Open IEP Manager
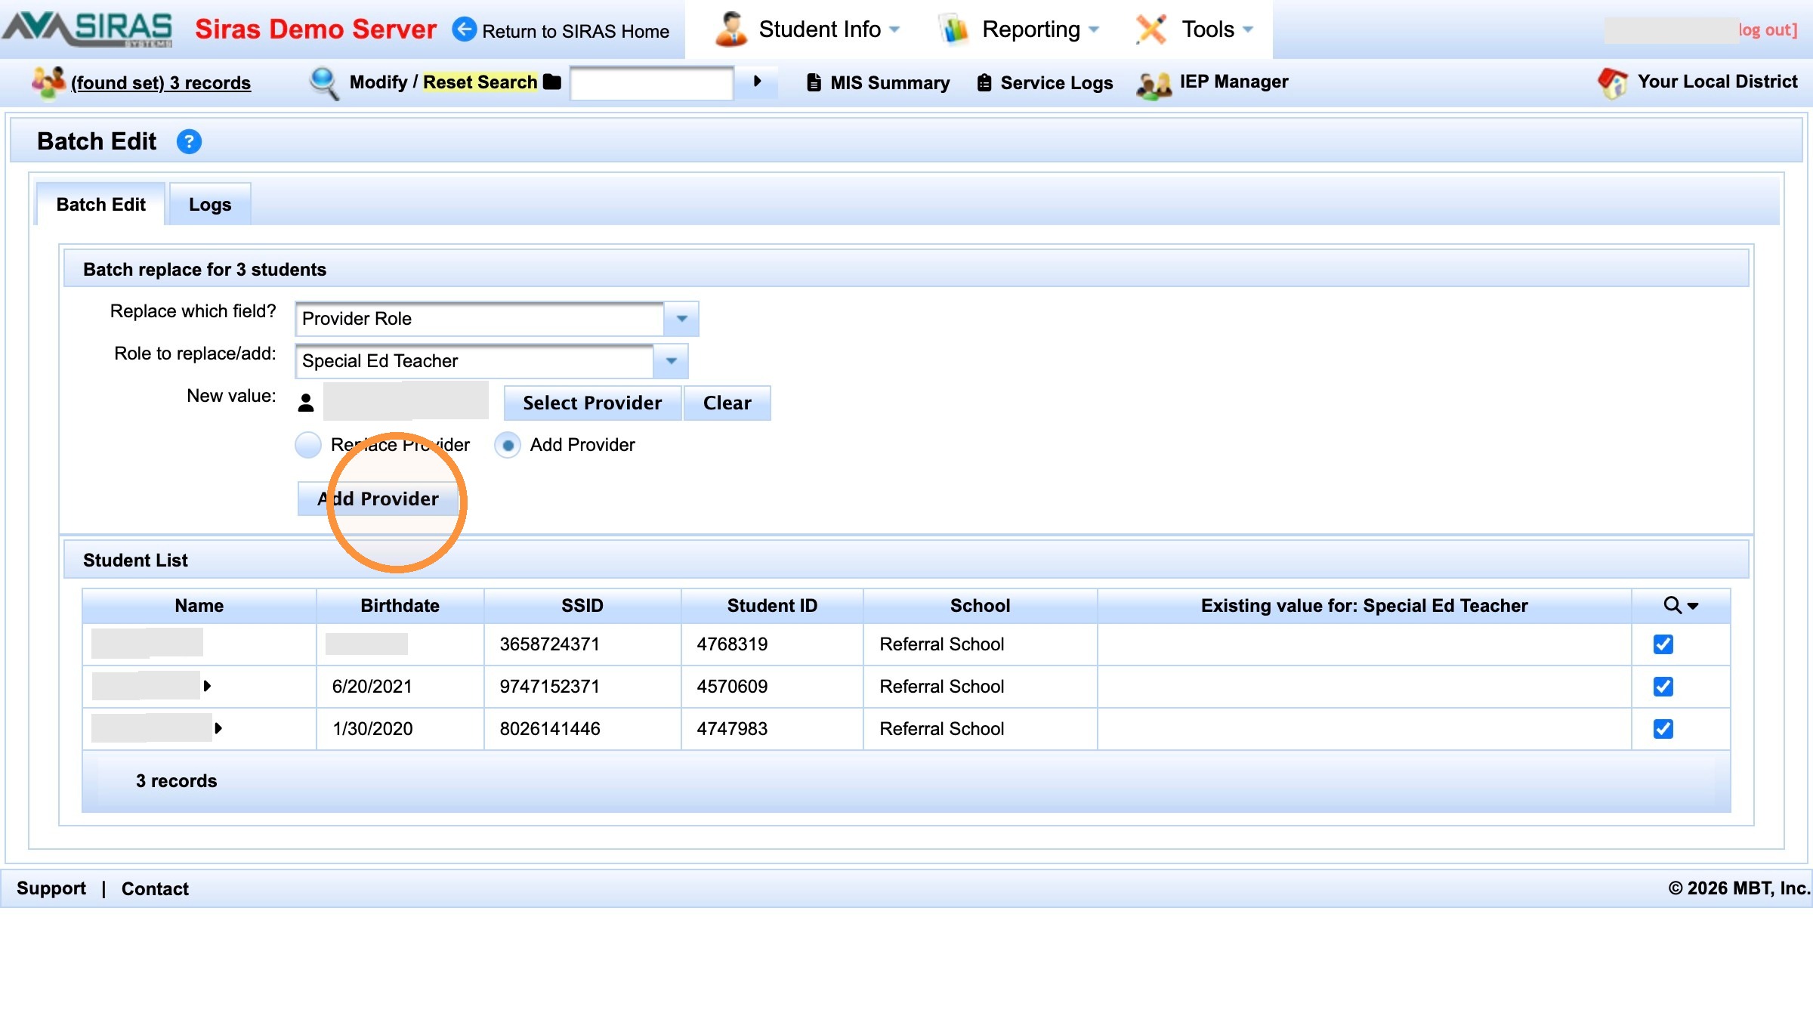Viewport: 1813px width, 1013px height. (1234, 82)
